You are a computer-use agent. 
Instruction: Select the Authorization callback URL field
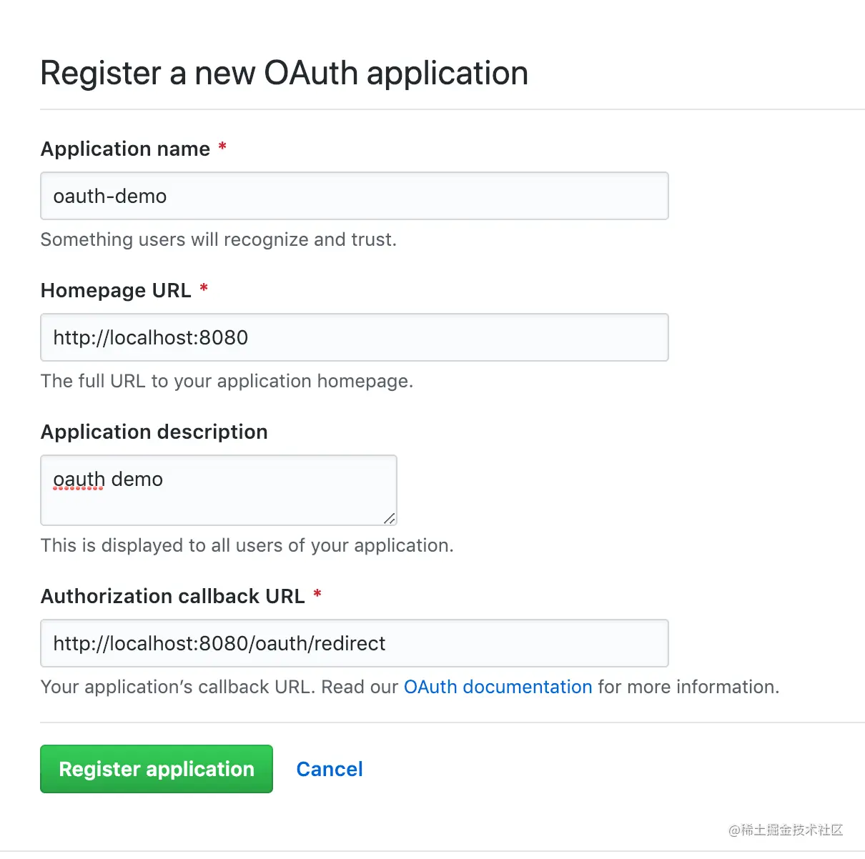[354, 643]
